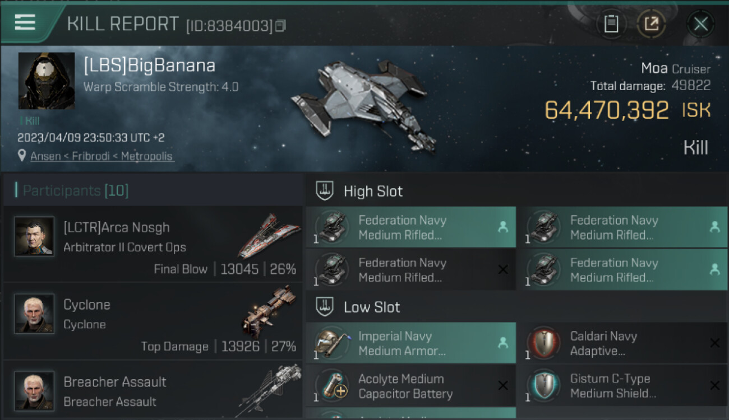Click the Cyclone pilot portrait

pos(35,314)
